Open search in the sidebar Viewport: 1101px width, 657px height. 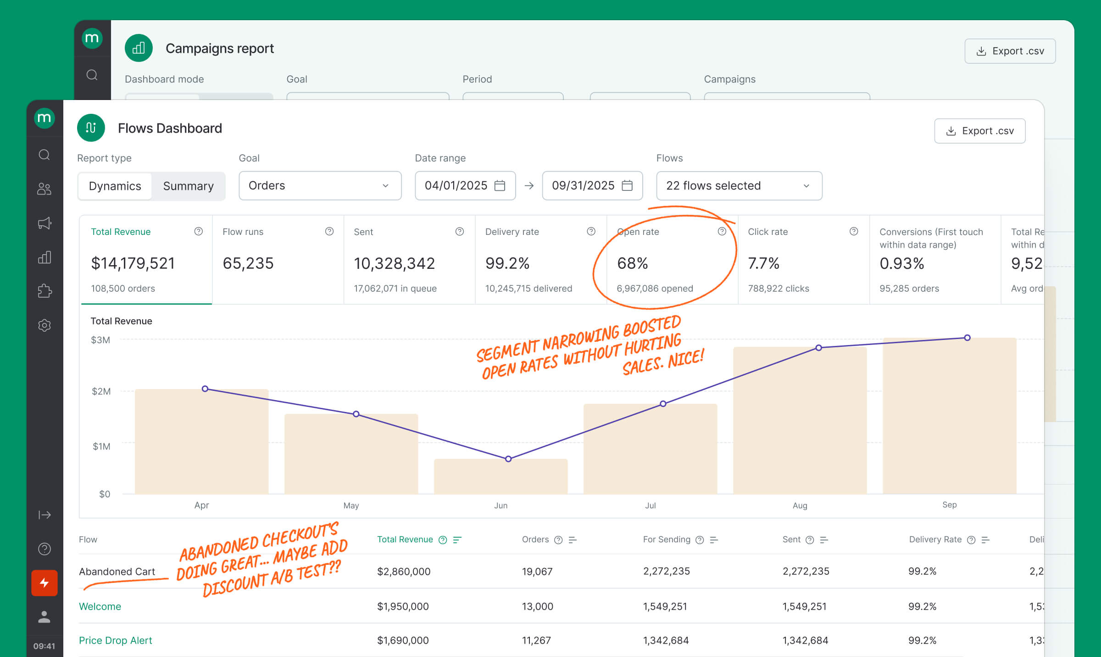44,155
